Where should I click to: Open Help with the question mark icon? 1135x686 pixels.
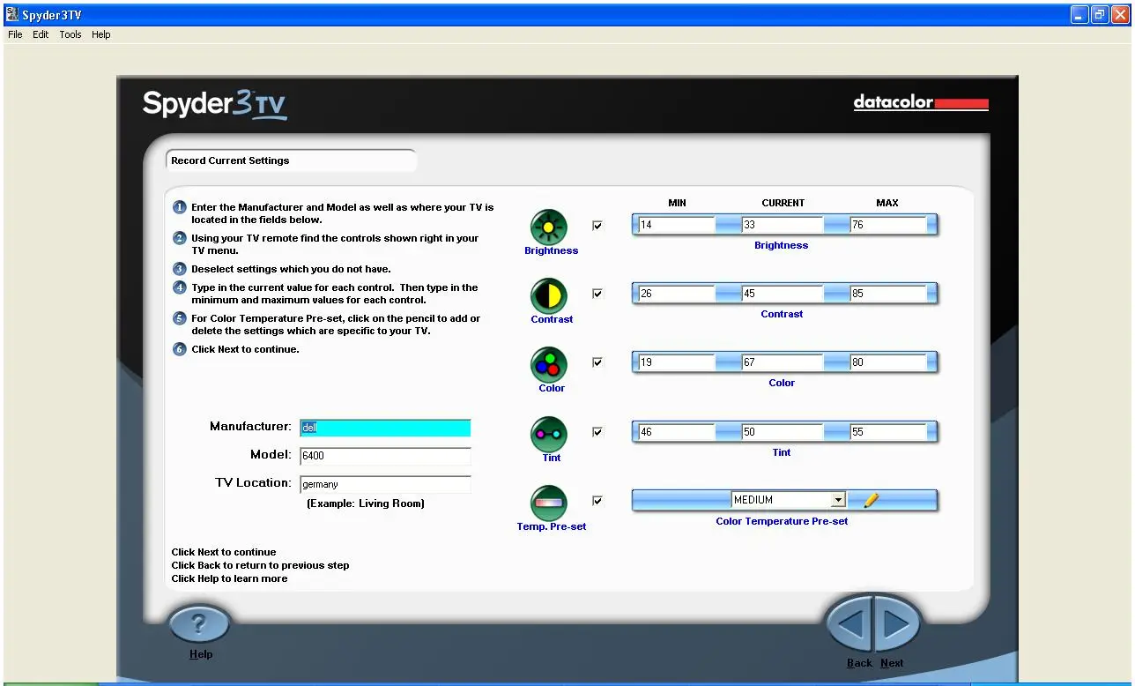pyautogui.click(x=199, y=624)
